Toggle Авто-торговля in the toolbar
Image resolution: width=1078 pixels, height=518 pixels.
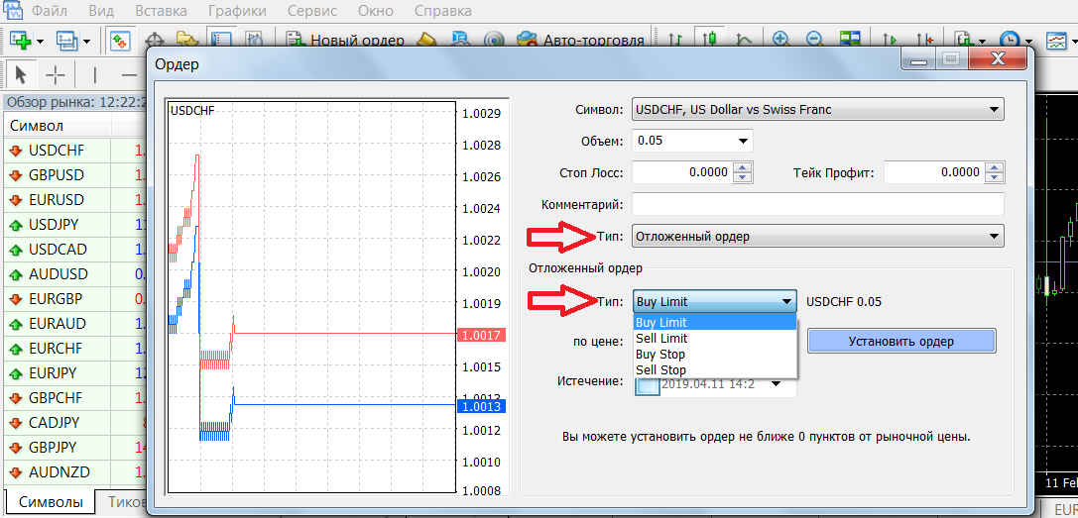[x=580, y=41]
